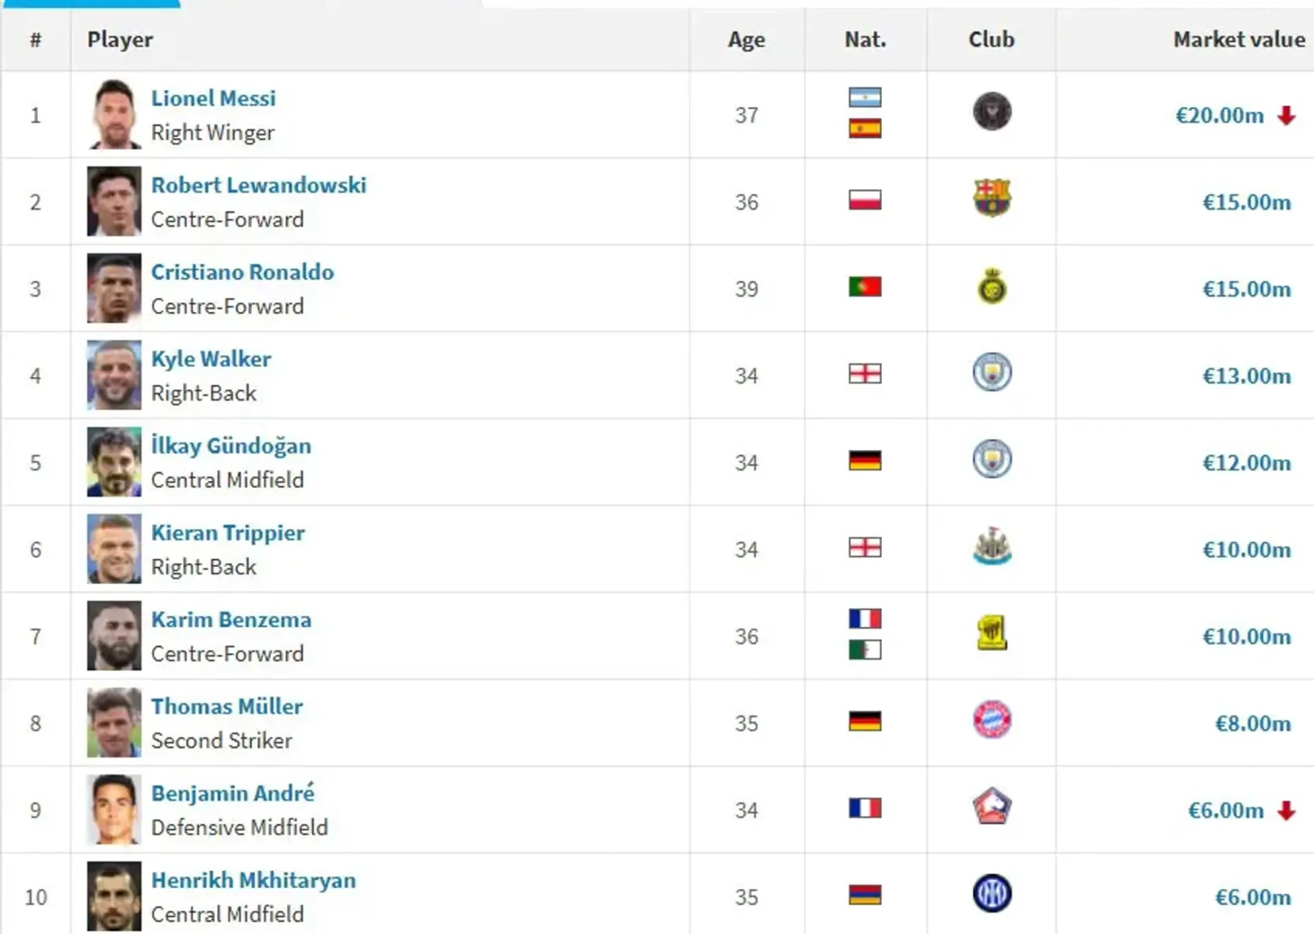1314x934 pixels.
Task: Click Newcastle United crest in Trippier row
Action: tap(992, 546)
